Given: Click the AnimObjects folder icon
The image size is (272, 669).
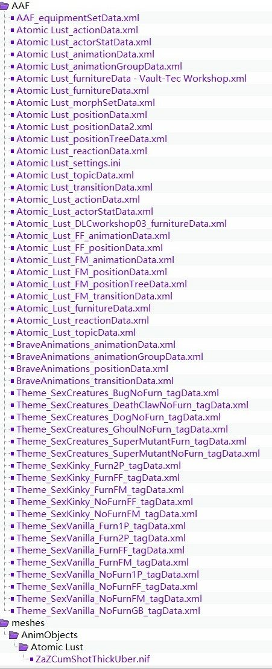Looking at the screenshot, I should [14, 635].
